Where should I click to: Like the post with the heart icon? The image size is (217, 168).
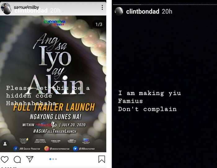pyautogui.click(x=5, y=159)
